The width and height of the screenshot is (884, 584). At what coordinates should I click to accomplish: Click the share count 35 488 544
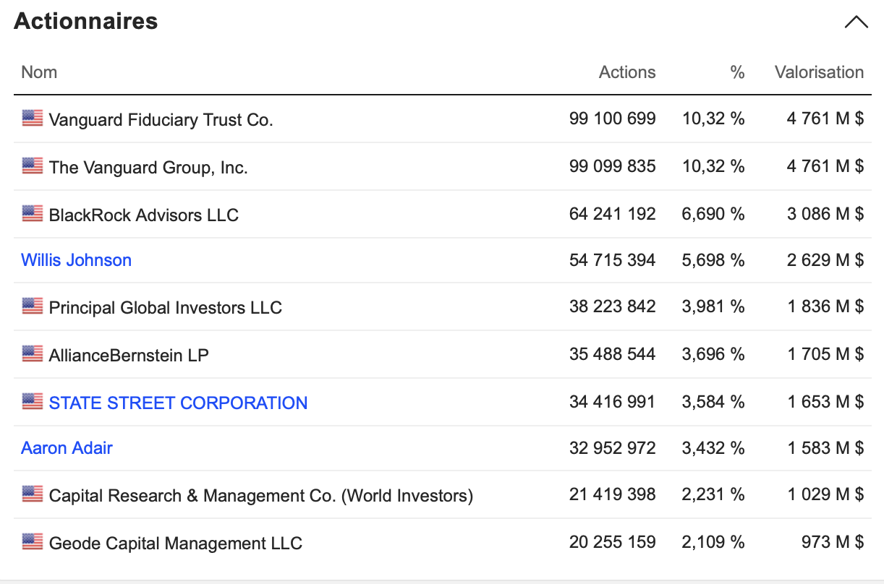(613, 354)
